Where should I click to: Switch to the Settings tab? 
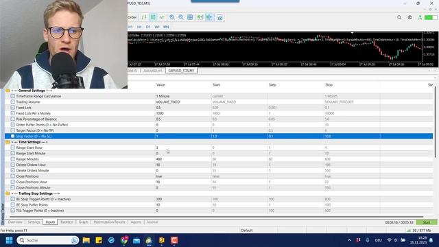34,222
